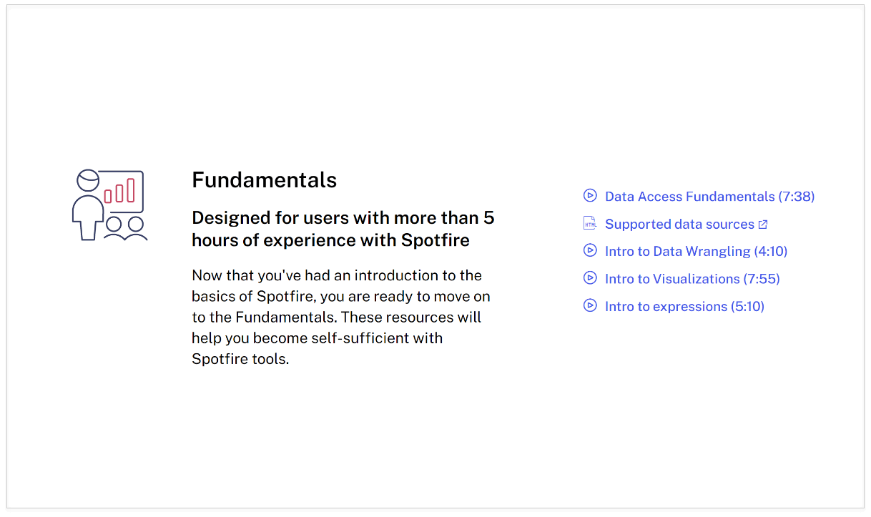Click the Fundamentals heading

pos(264,180)
